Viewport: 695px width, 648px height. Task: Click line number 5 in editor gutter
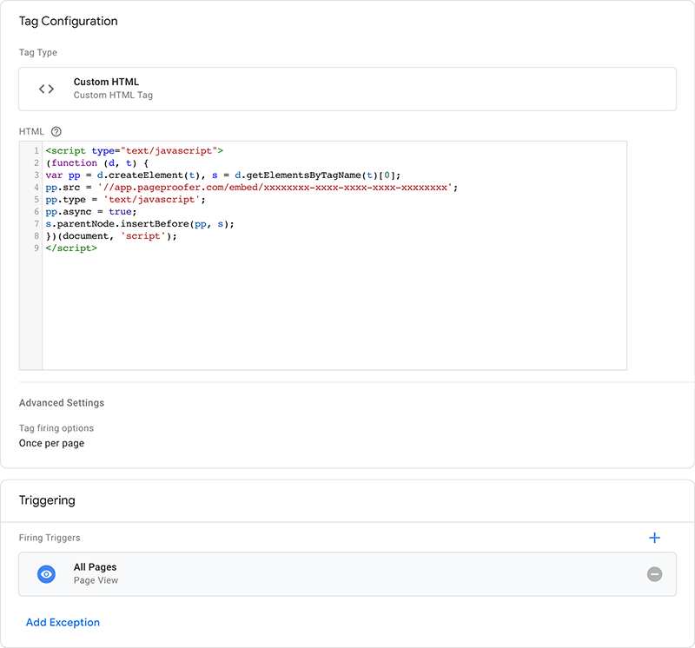(x=36, y=199)
